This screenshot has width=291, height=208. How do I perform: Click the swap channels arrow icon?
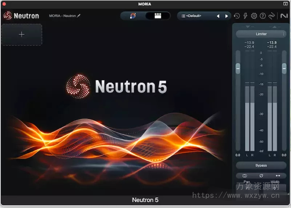coord(278,176)
